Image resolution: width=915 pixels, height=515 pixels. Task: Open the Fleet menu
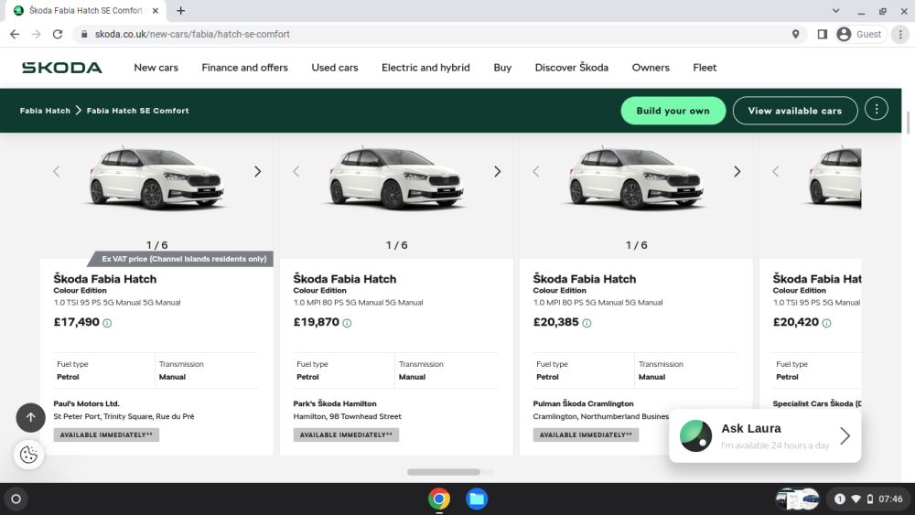pos(705,68)
